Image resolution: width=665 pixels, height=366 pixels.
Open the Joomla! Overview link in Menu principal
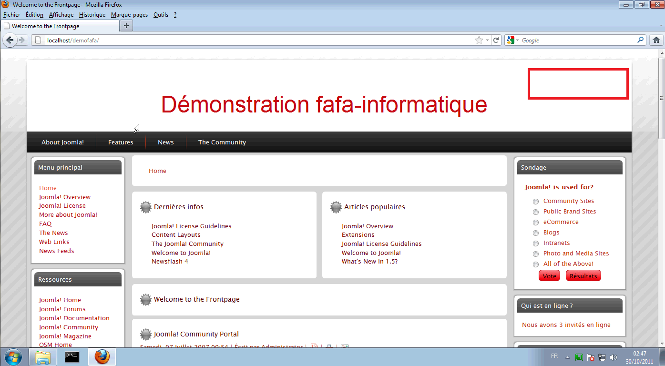(65, 197)
